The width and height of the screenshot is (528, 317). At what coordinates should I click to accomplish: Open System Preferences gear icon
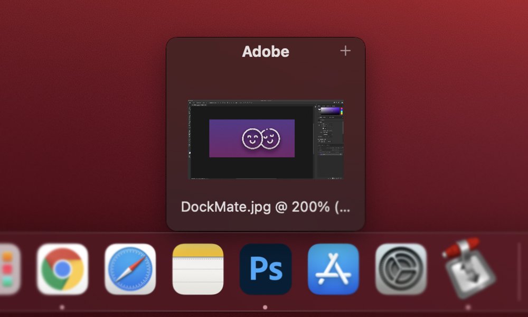401,269
